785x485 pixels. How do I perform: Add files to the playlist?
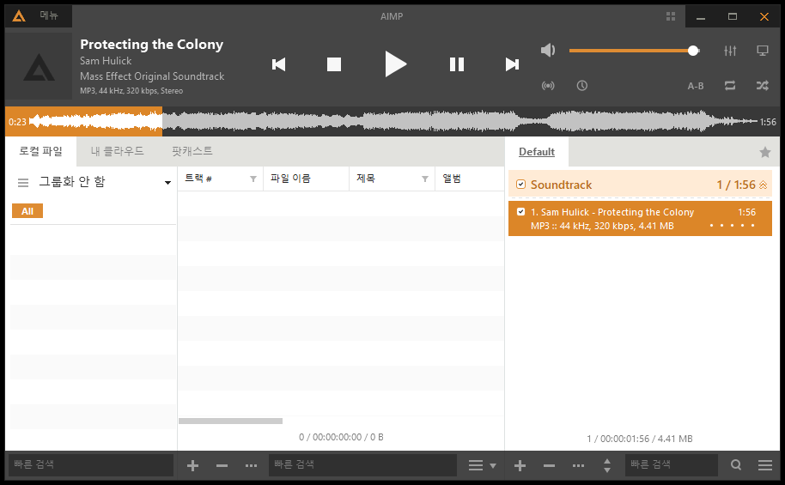[x=520, y=466]
